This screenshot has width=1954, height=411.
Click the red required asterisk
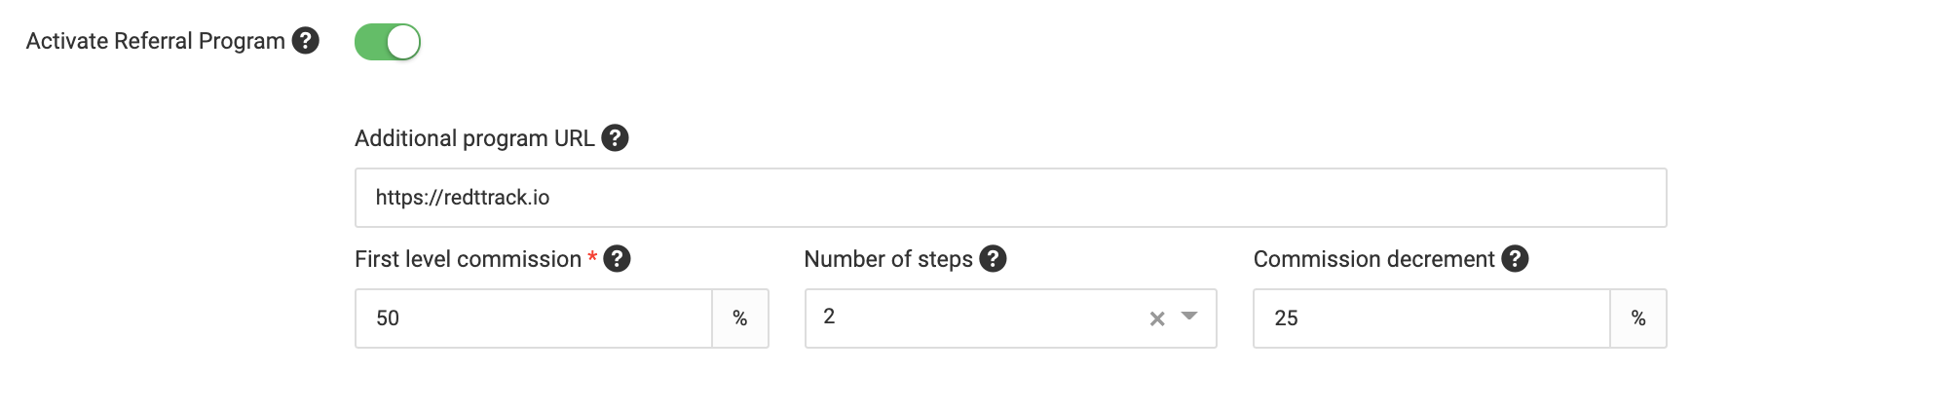click(x=592, y=257)
